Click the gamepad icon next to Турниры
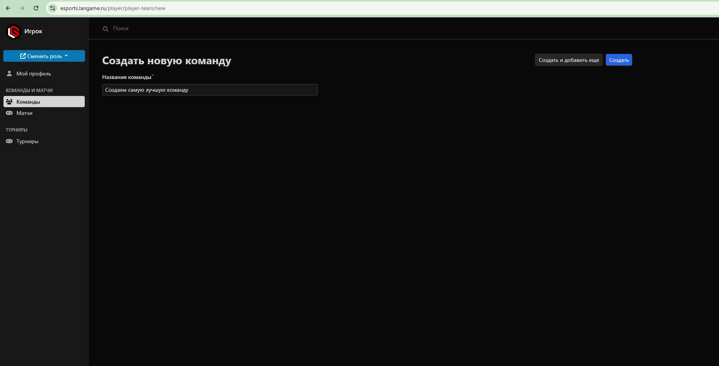 coord(9,141)
